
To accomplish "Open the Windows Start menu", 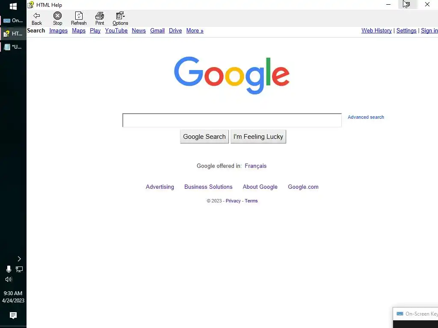I will [x=13, y=6].
